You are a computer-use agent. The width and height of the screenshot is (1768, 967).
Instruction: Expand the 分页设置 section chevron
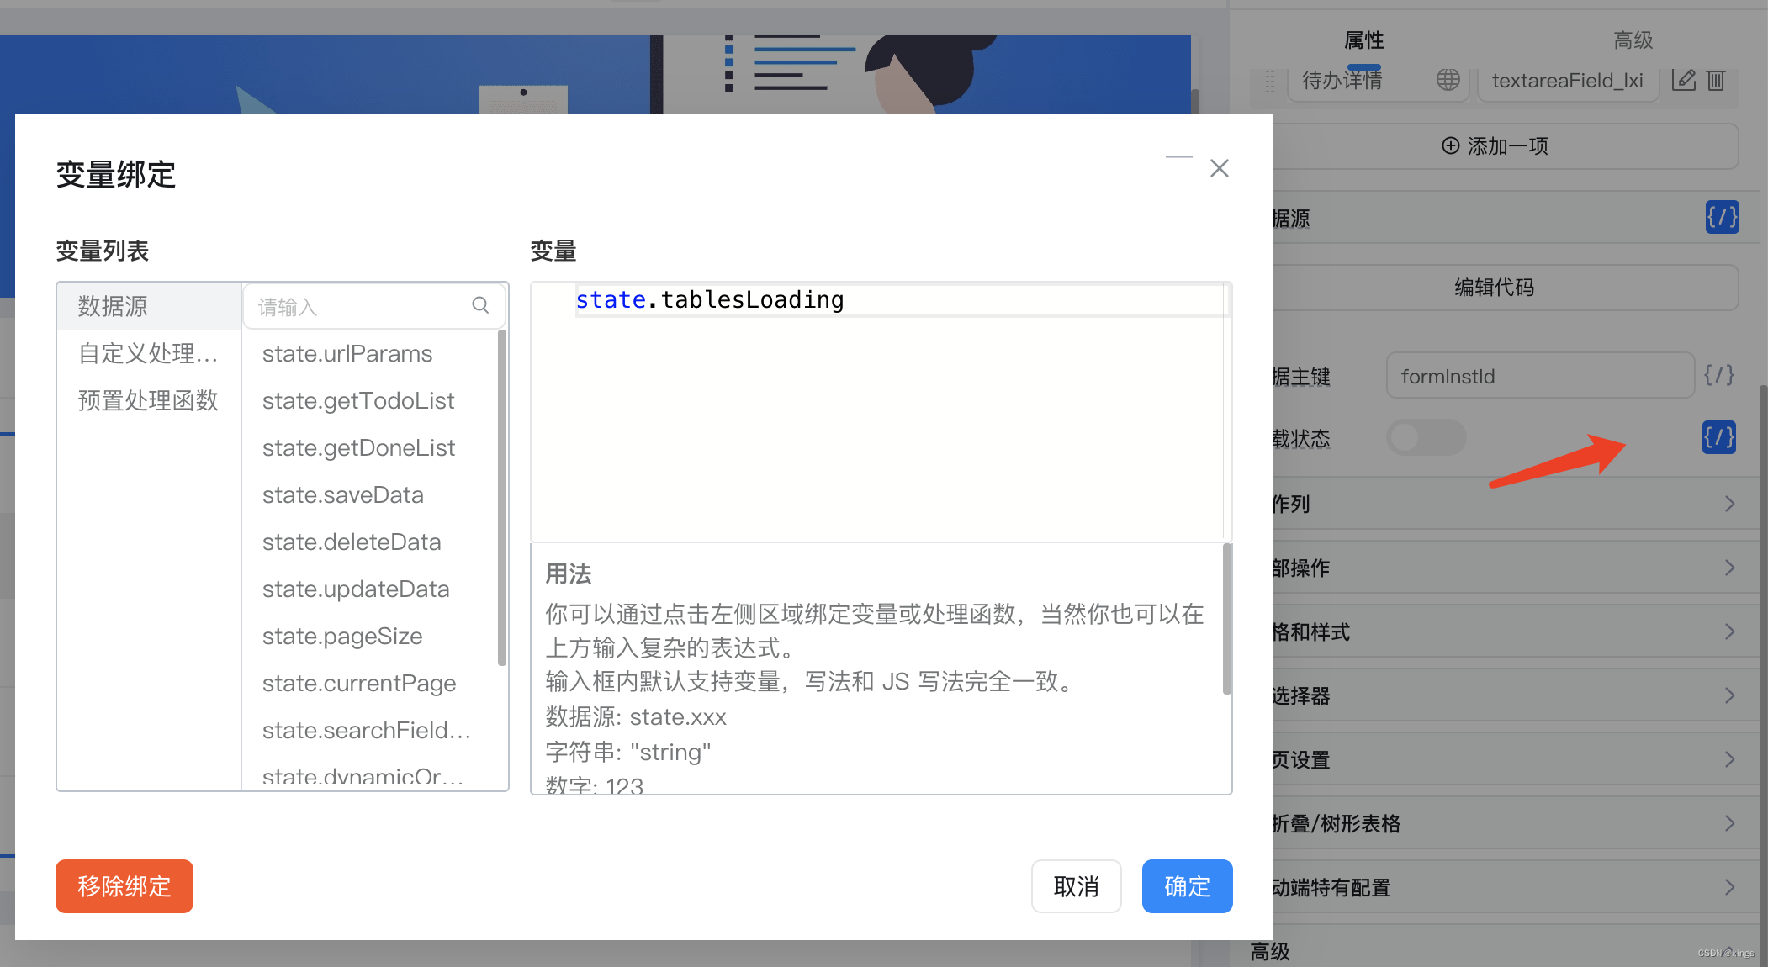1729,759
